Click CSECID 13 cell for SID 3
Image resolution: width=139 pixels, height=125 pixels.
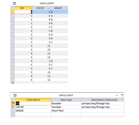pyautogui.click(x=41, y=50)
